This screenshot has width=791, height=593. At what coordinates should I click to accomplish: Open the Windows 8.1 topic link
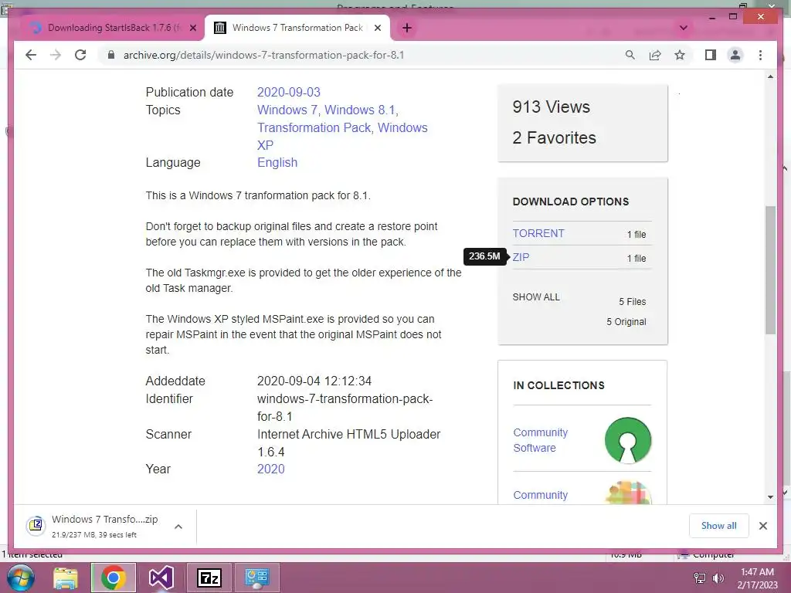360,110
